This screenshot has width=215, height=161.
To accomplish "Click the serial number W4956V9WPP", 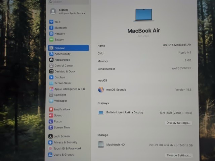I will (x=181, y=68).
